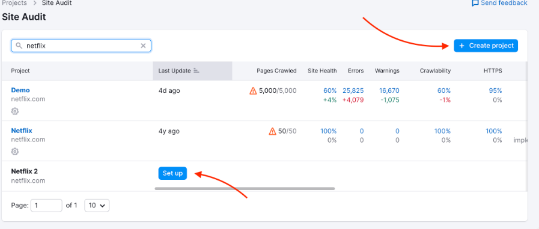Click Create project button
Screen dimensions: 539x229
pos(486,46)
